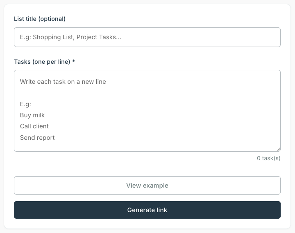The width and height of the screenshot is (295, 233).
Task: Grab the textarea resize handle corner
Action: (x=278, y=149)
